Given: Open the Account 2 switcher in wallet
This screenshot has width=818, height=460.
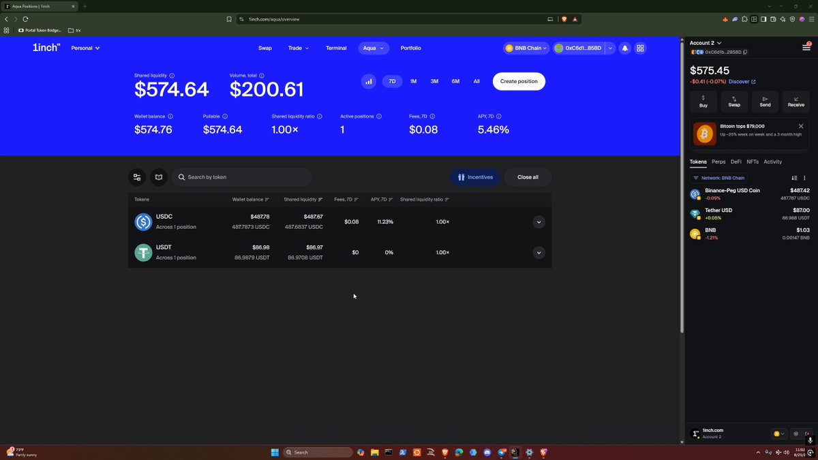Looking at the screenshot, I should [706, 43].
